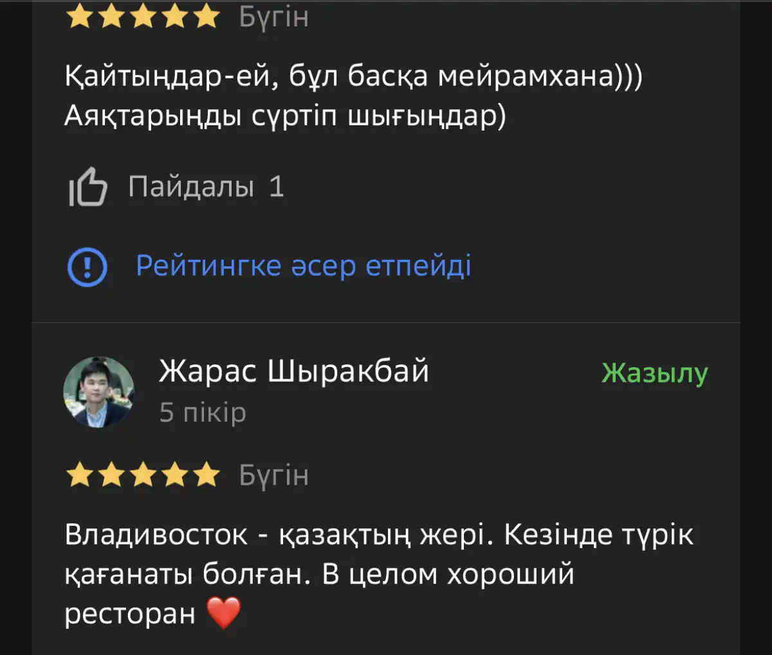772x655 pixels.
Task: Click the red heart emoji
Action: click(224, 613)
